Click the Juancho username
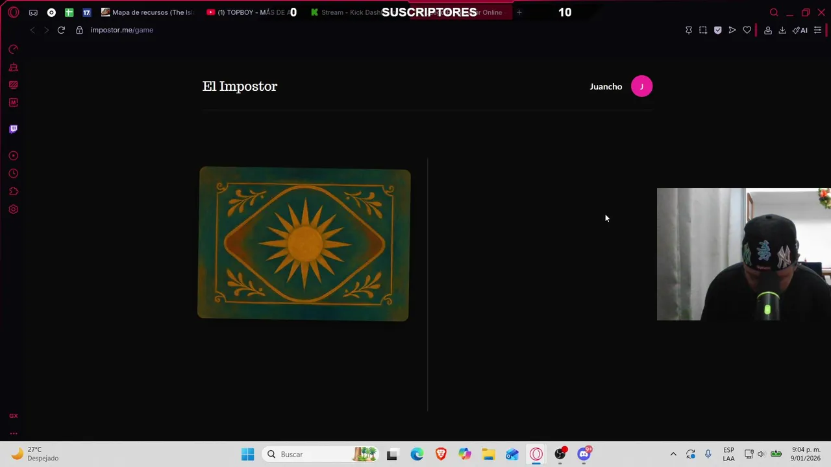 coord(606,86)
